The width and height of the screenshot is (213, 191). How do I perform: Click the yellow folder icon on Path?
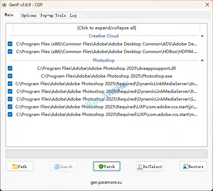[x=15, y=167]
